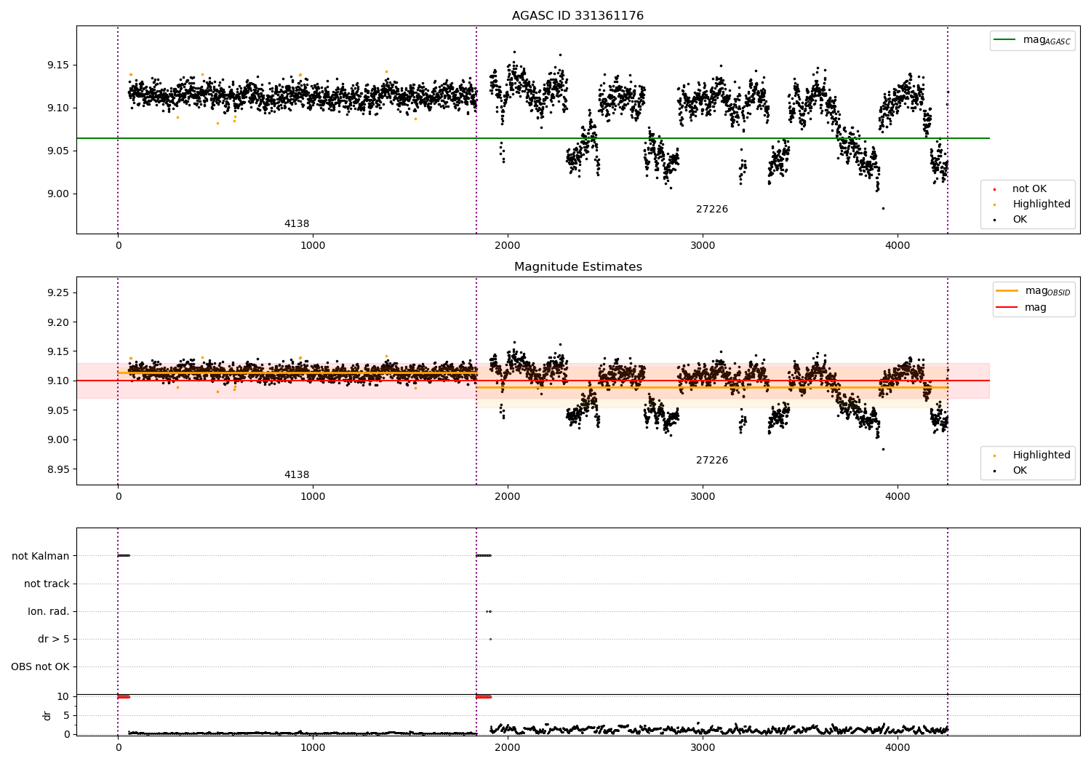Click the 'Highlighted' legend entry in the top plot
Image resolution: width=1091 pixels, height=764 pixels.
pos(1041,204)
